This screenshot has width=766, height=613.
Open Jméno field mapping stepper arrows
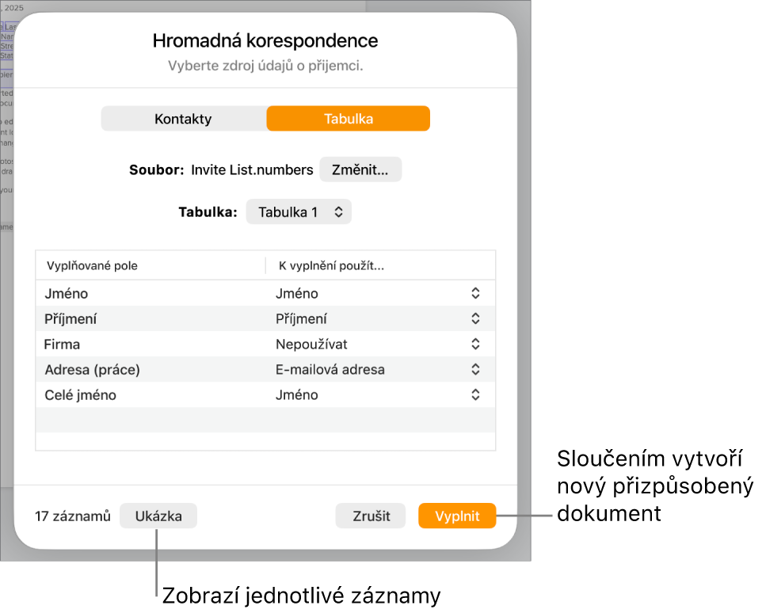coord(475,293)
